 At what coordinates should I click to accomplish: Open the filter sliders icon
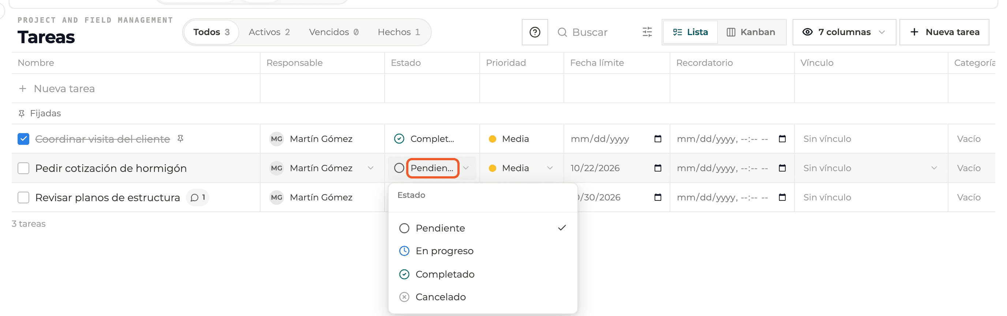647,32
